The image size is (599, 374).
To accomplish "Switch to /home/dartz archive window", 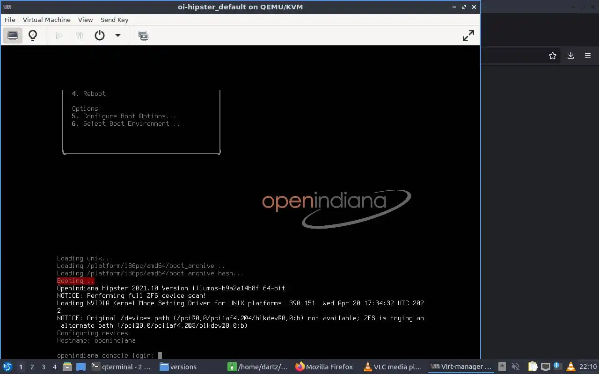I will click(x=258, y=367).
